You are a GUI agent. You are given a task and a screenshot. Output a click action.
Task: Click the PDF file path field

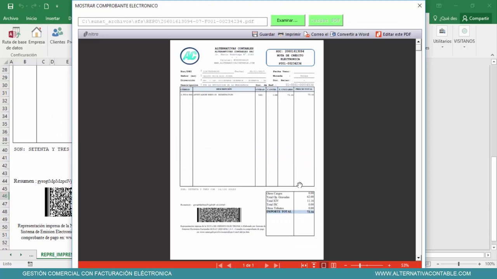[172, 22]
